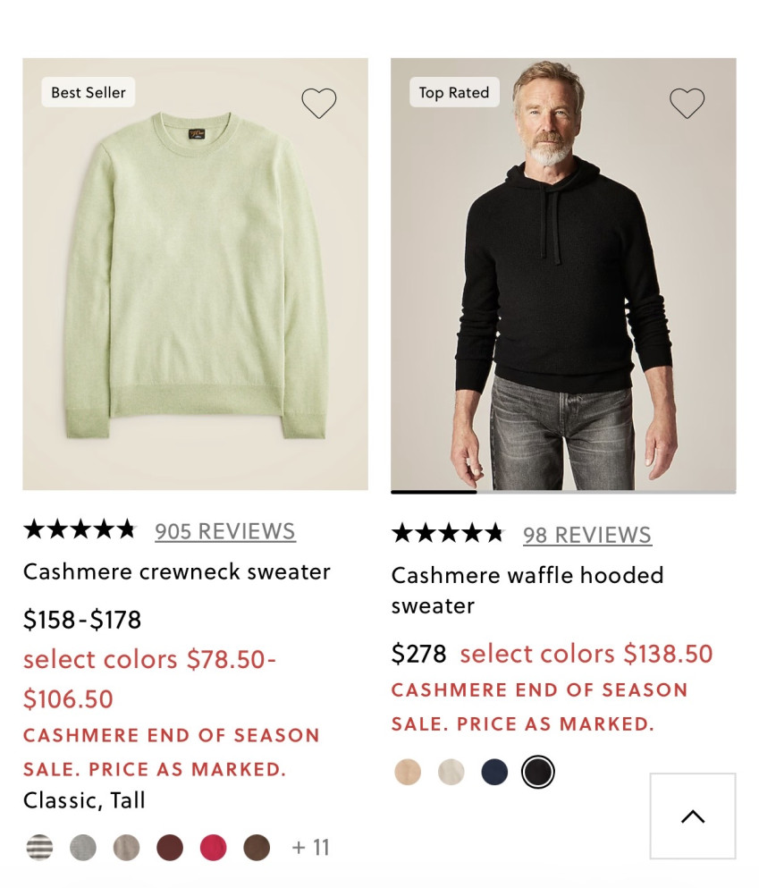
Task: Select light taupe crewneck color swatch
Action: [126, 847]
